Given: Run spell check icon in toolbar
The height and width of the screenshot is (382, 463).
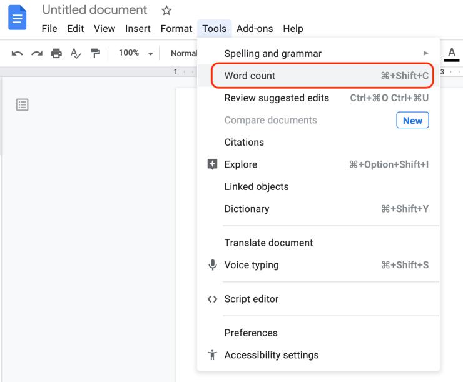Looking at the screenshot, I should coord(76,53).
